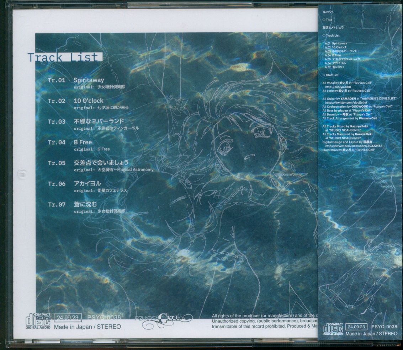Click the "◇ Title" heading on the obi
403x350 pixels.
point(327,20)
